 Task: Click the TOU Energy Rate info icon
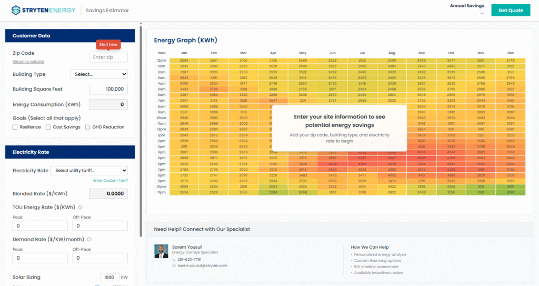pos(80,207)
